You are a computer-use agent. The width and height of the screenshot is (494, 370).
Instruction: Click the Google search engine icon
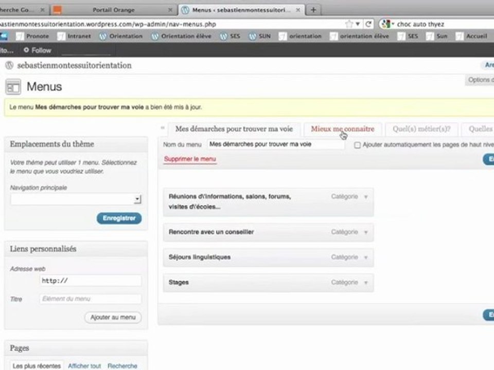pos(386,24)
